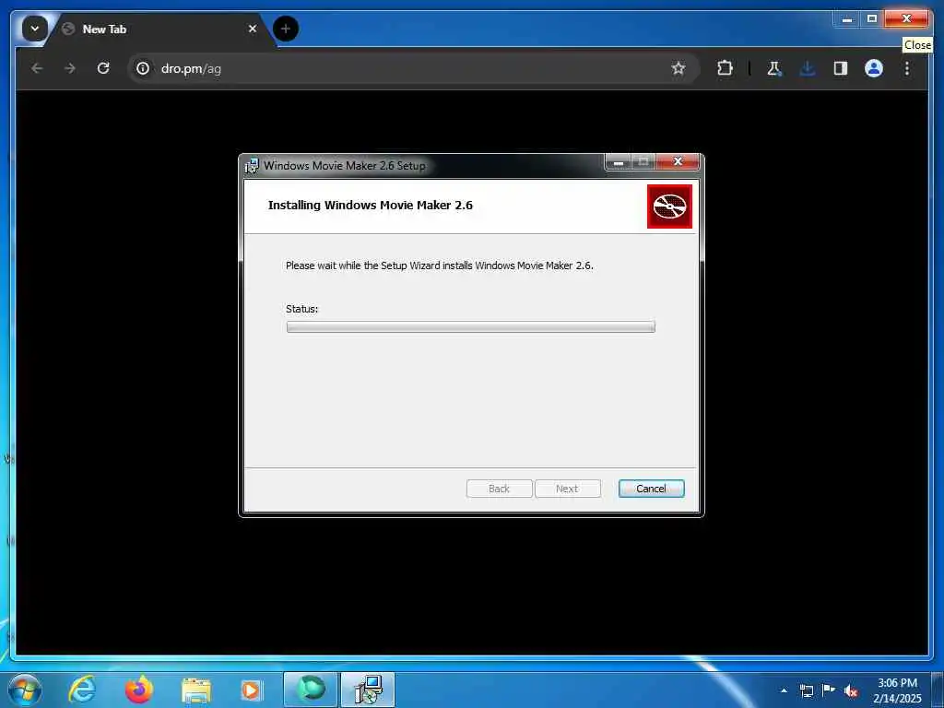Open the Chrome profile avatar menu
944x708 pixels.
[x=874, y=68]
